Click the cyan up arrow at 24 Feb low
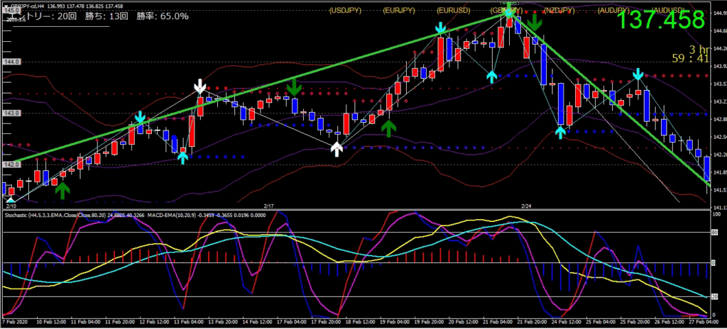The image size is (727, 329). point(560,131)
